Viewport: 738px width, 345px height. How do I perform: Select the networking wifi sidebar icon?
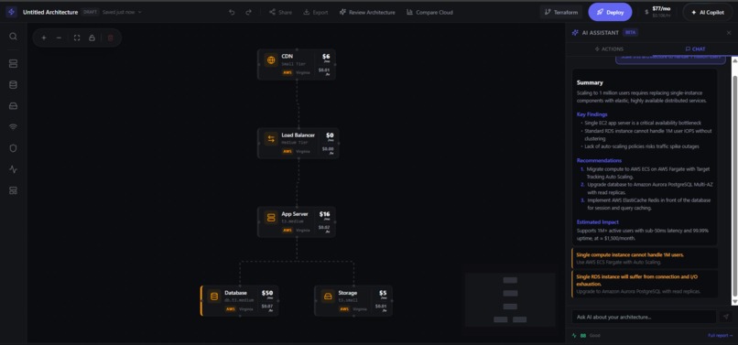(x=13, y=127)
